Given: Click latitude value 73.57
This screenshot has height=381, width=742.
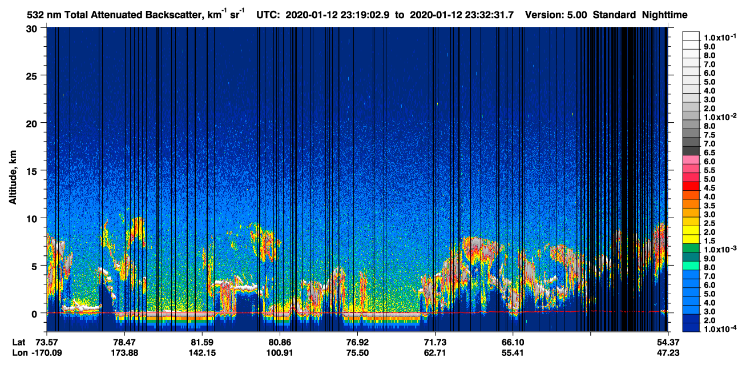Looking at the screenshot, I should pyautogui.click(x=47, y=342).
